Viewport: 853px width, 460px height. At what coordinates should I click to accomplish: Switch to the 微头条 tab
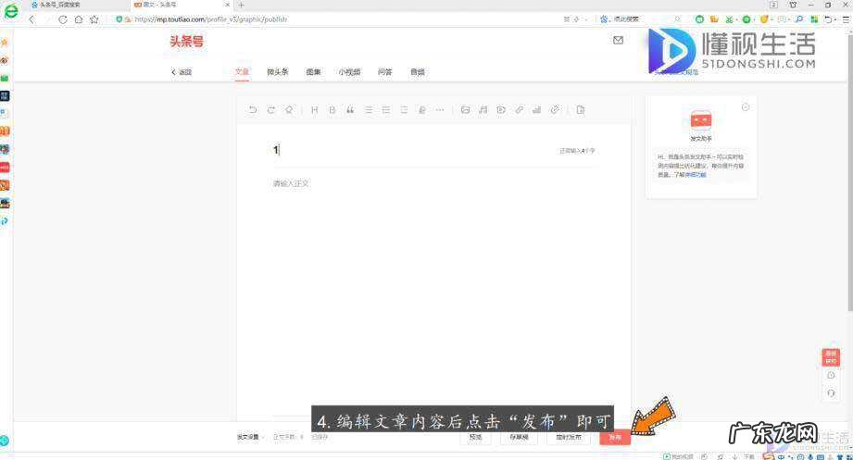pyautogui.click(x=278, y=72)
